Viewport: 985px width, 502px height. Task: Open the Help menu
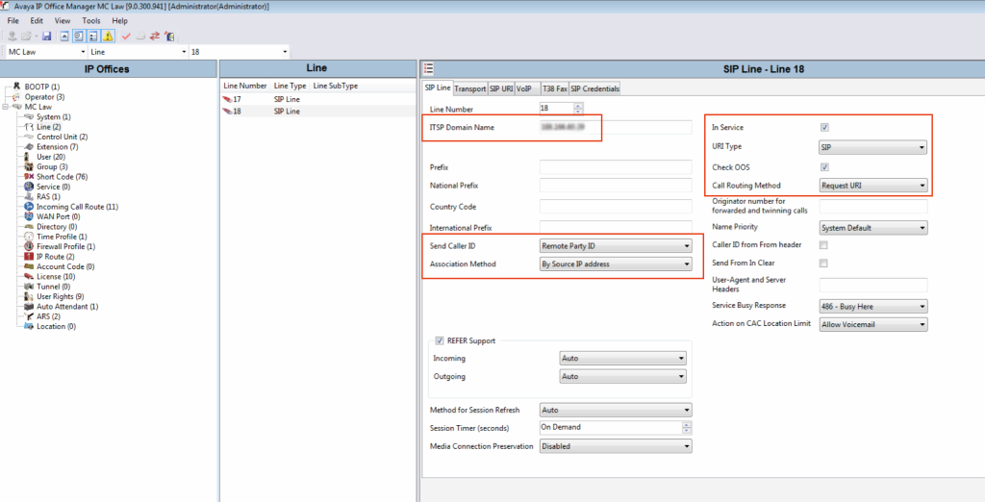coord(119,21)
